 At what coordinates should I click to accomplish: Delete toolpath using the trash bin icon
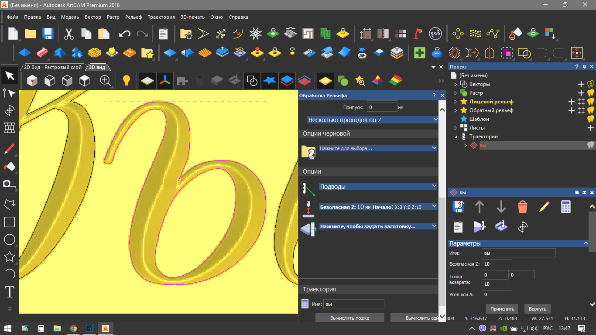point(523,207)
